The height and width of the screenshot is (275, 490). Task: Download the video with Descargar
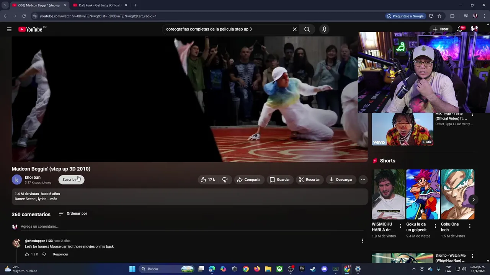point(341,180)
